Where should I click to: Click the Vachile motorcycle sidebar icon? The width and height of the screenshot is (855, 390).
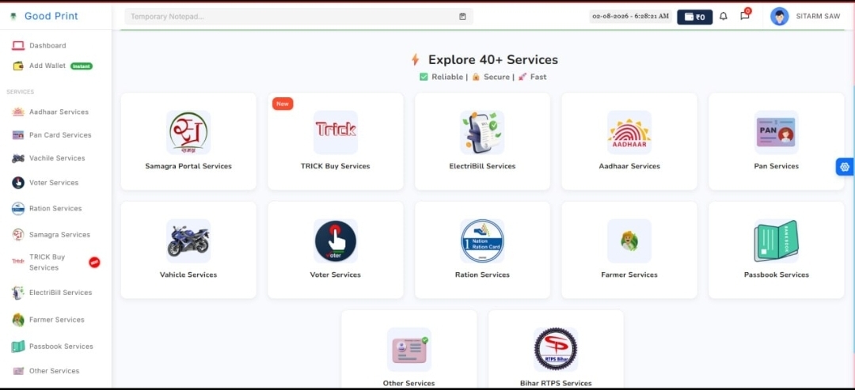pyautogui.click(x=18, y=158)
